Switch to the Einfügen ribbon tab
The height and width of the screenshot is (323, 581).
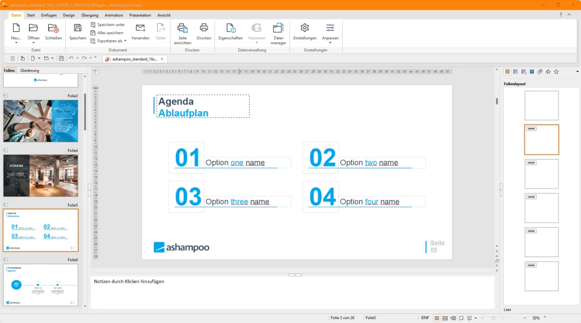[x=49, y=15]
